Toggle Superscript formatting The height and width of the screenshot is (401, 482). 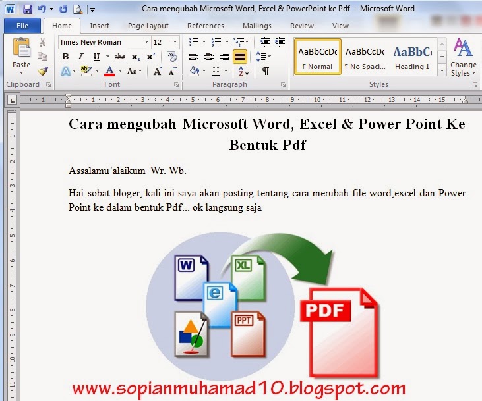click(x=150, y=57)
